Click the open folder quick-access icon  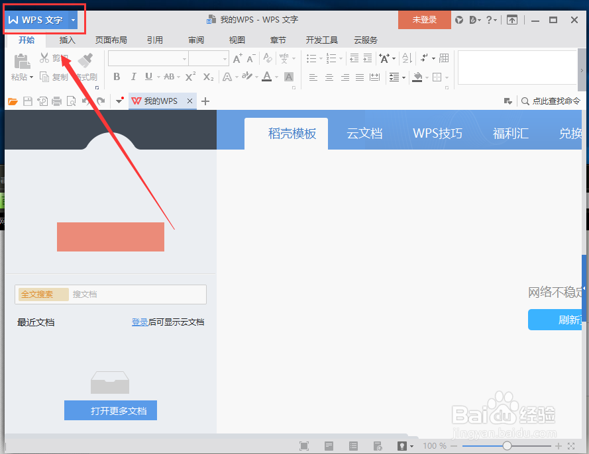13,101
